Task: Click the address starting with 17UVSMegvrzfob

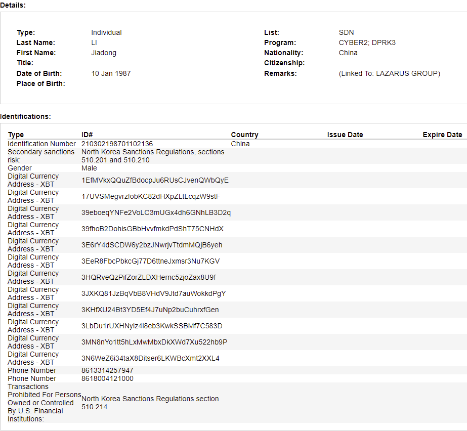Action: coord(151,196)
